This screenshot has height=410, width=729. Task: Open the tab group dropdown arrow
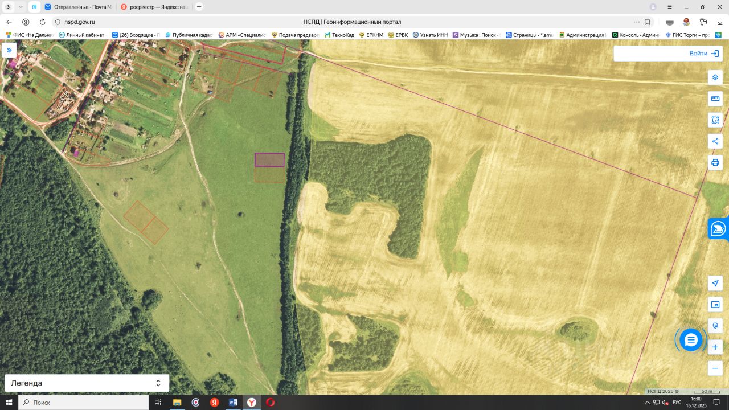[x=21, y=7]
